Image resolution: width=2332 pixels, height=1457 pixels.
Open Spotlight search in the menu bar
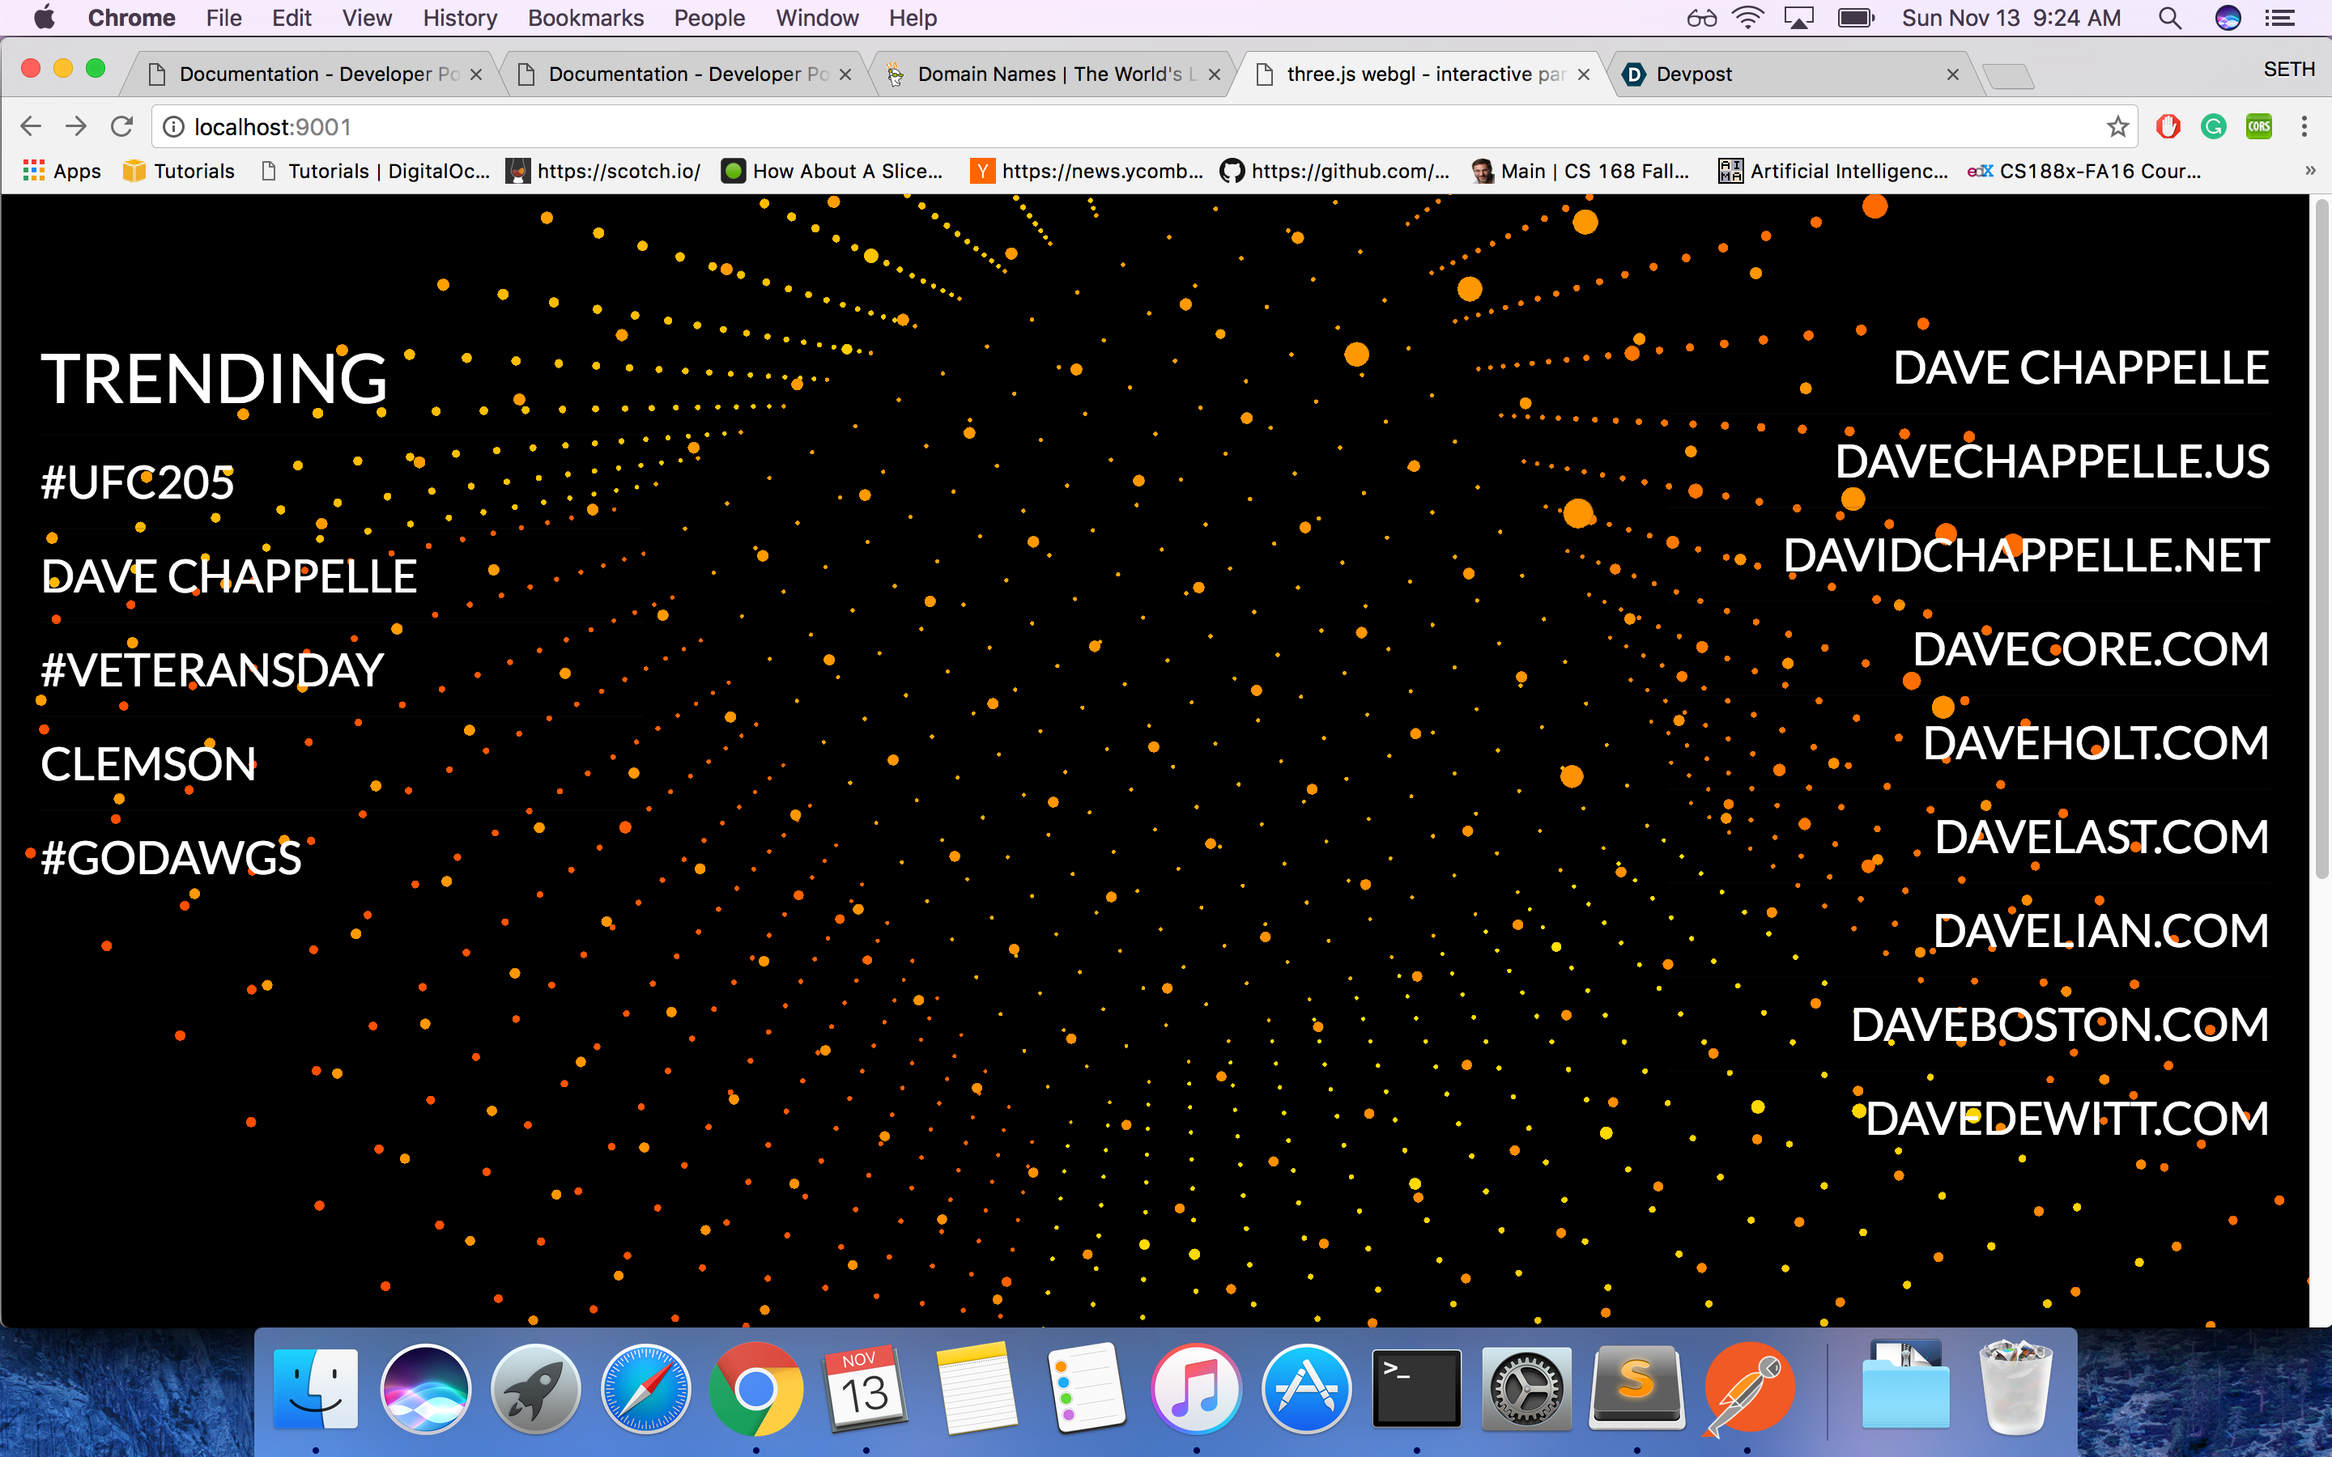pos(2169,17)
